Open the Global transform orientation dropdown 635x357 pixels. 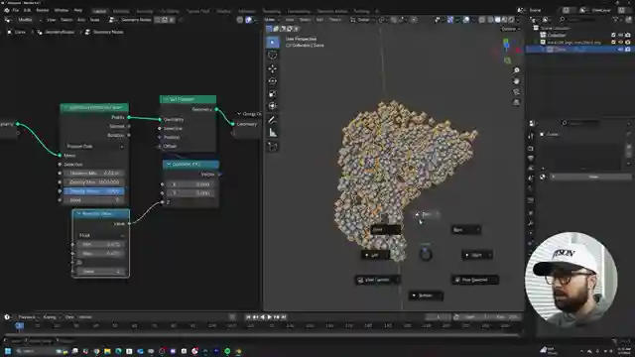363,20
